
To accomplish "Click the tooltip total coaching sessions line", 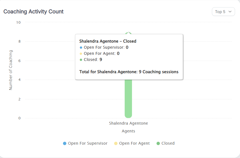I will tap(129, 72).
